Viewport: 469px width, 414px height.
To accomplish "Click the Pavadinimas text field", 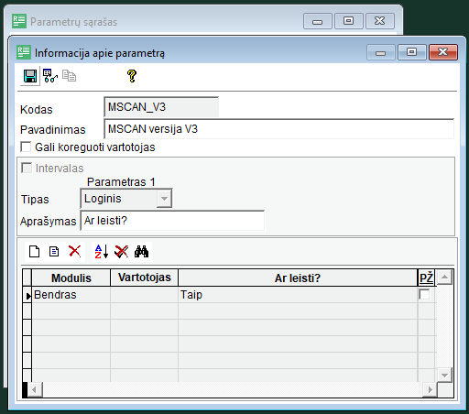I will (278, 129).
